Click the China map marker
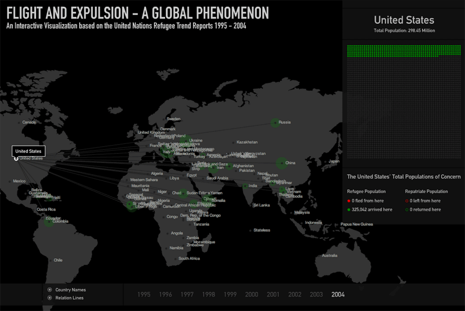Screen dimensions: 465x311 tap(282, 163)
